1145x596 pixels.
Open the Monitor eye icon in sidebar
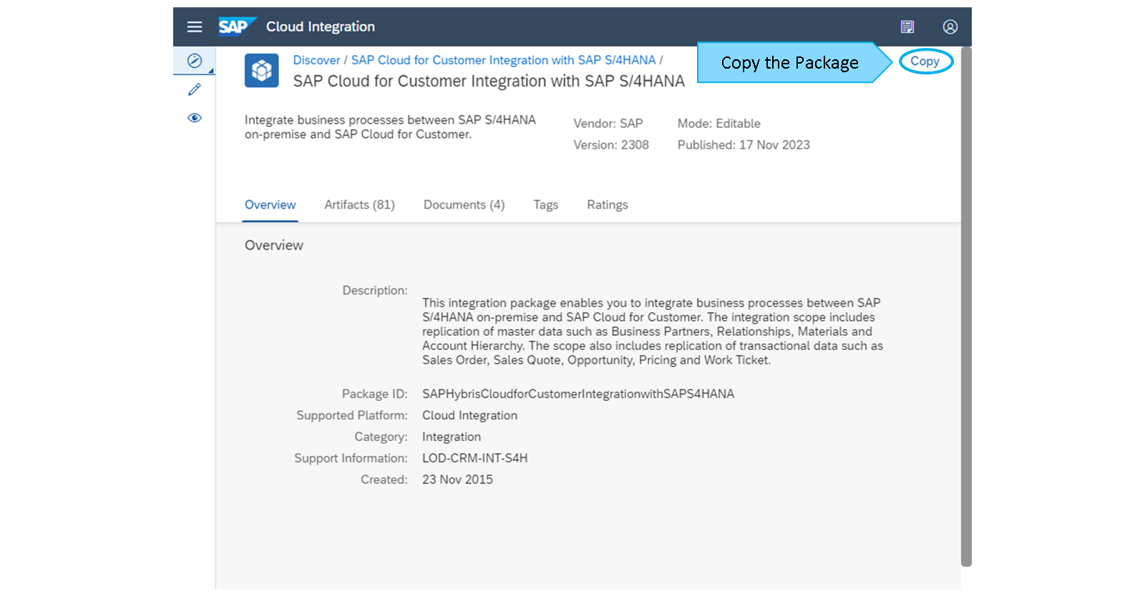[195, 118]
